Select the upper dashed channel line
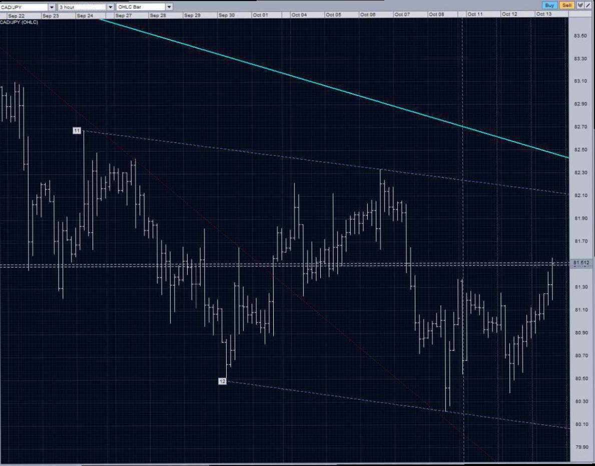 click(250, 151)
